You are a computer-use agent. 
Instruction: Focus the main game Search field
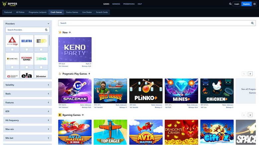point(157,23)
